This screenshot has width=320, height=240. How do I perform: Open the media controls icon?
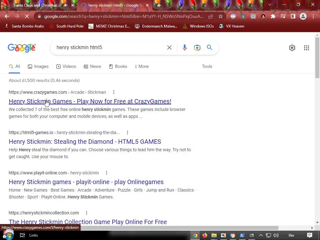coord(283,16)
